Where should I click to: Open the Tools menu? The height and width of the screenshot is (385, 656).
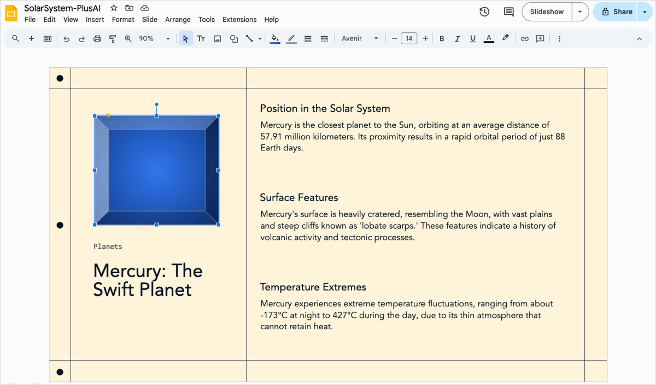[x=207, y=20]
